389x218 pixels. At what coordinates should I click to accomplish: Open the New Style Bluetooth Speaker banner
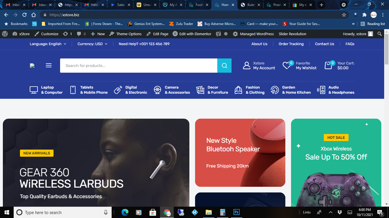pyautogui.click(x=240, y=153)
